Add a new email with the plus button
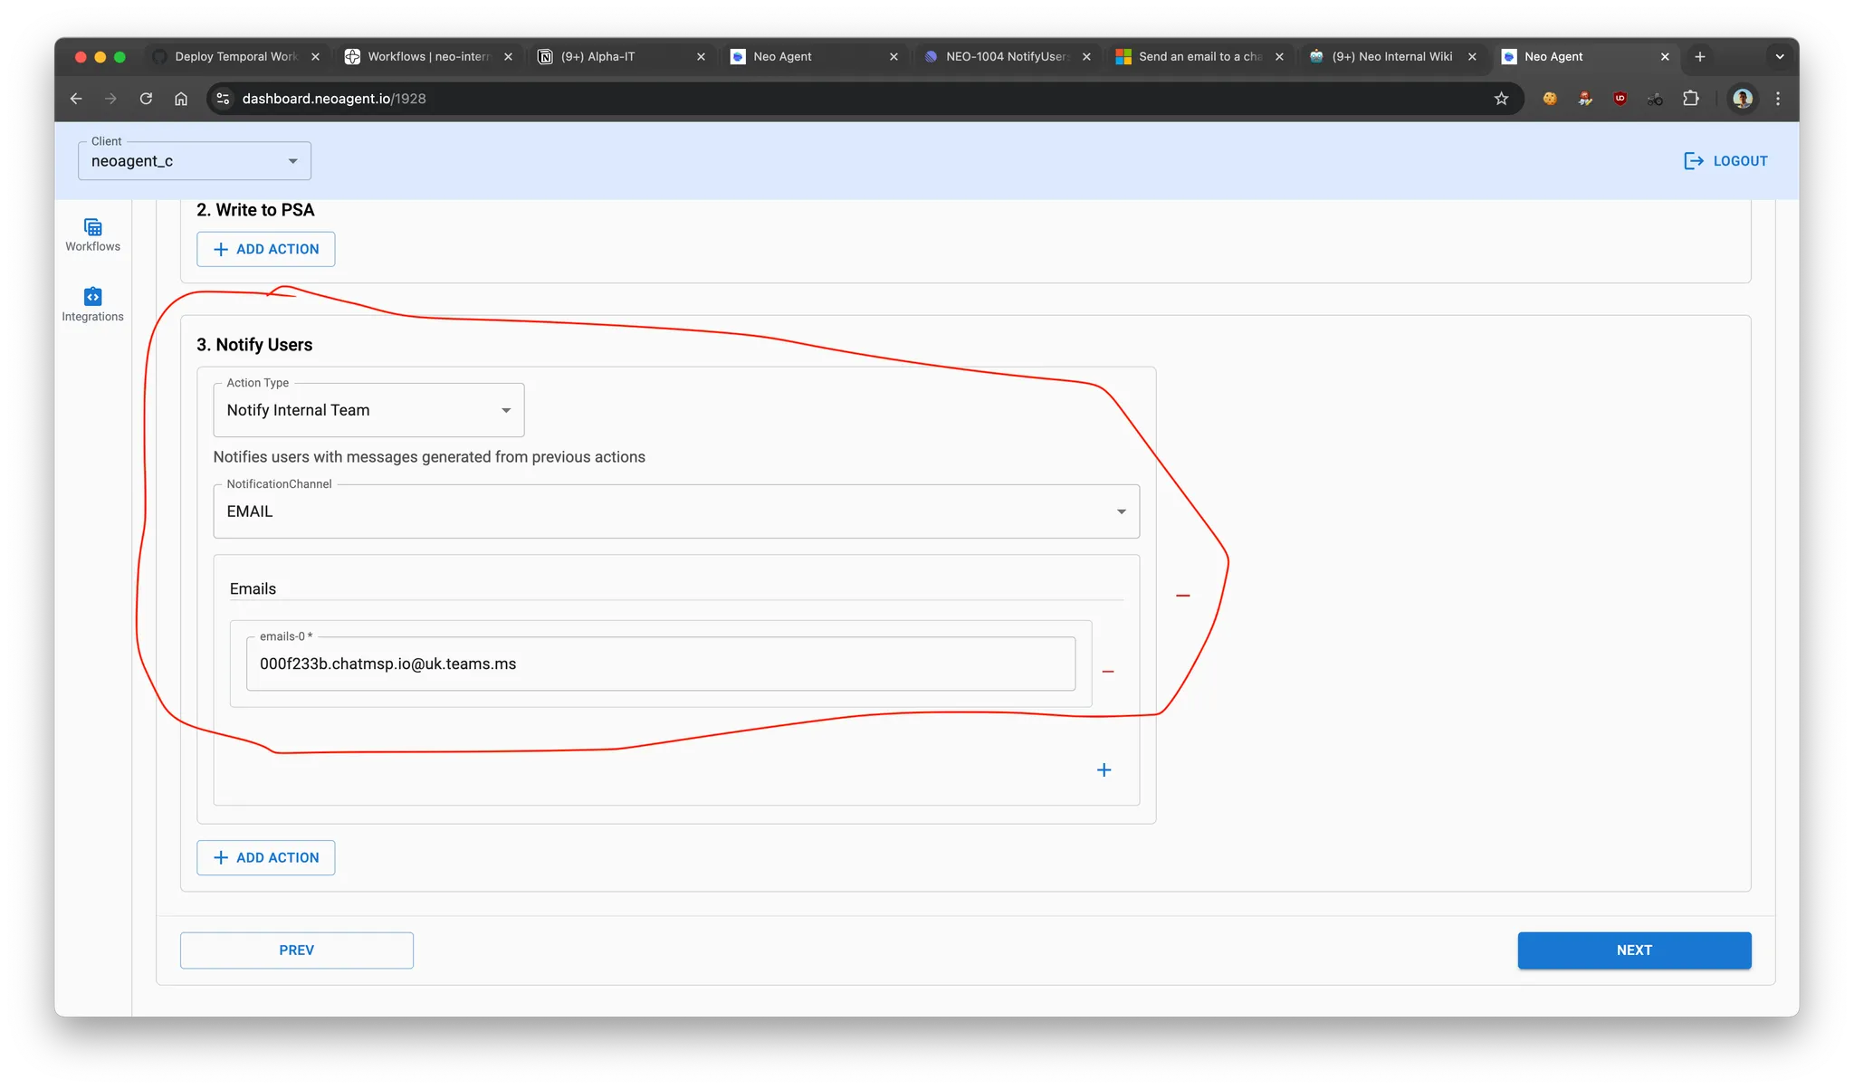 point(1104,769)
